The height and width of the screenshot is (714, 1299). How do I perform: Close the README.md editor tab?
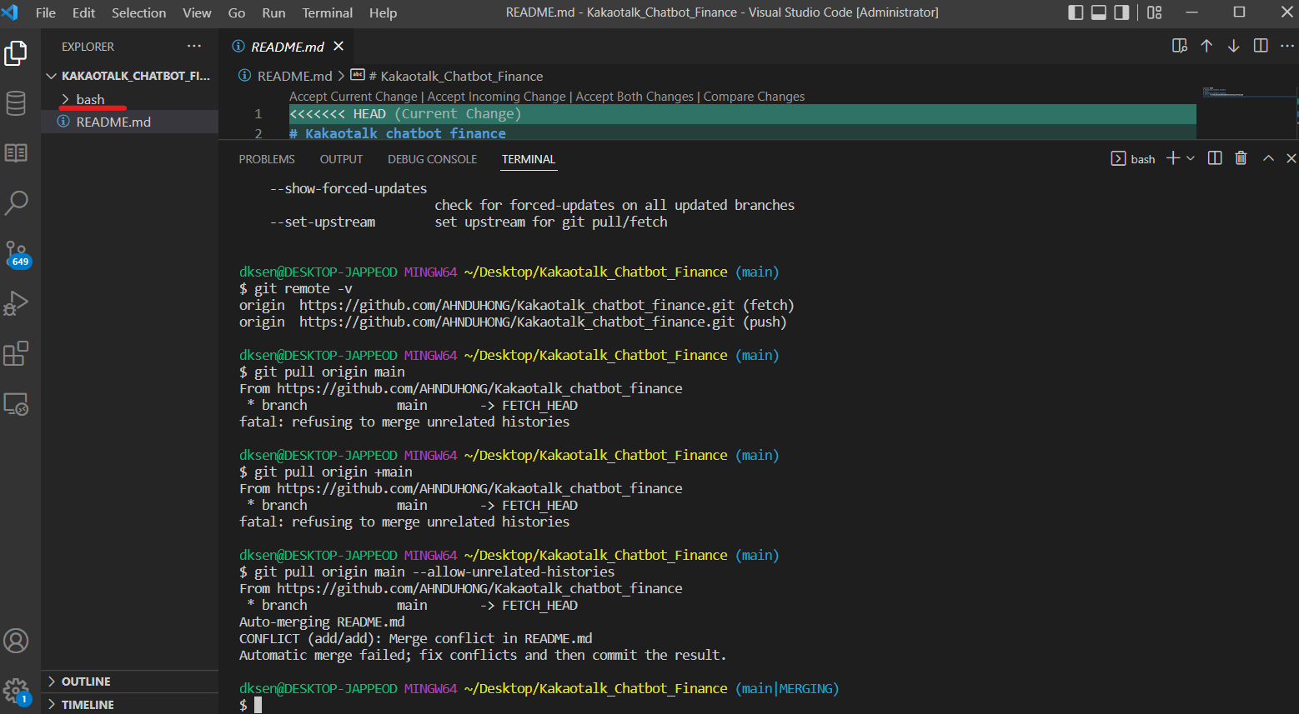pyautogui.click(x=339, y=46)
